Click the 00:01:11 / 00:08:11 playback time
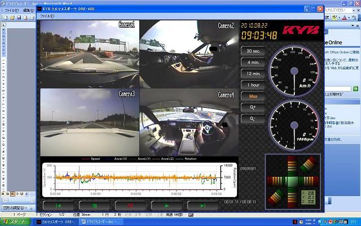The height and width of the screenshot is (226, 361). 240,202
